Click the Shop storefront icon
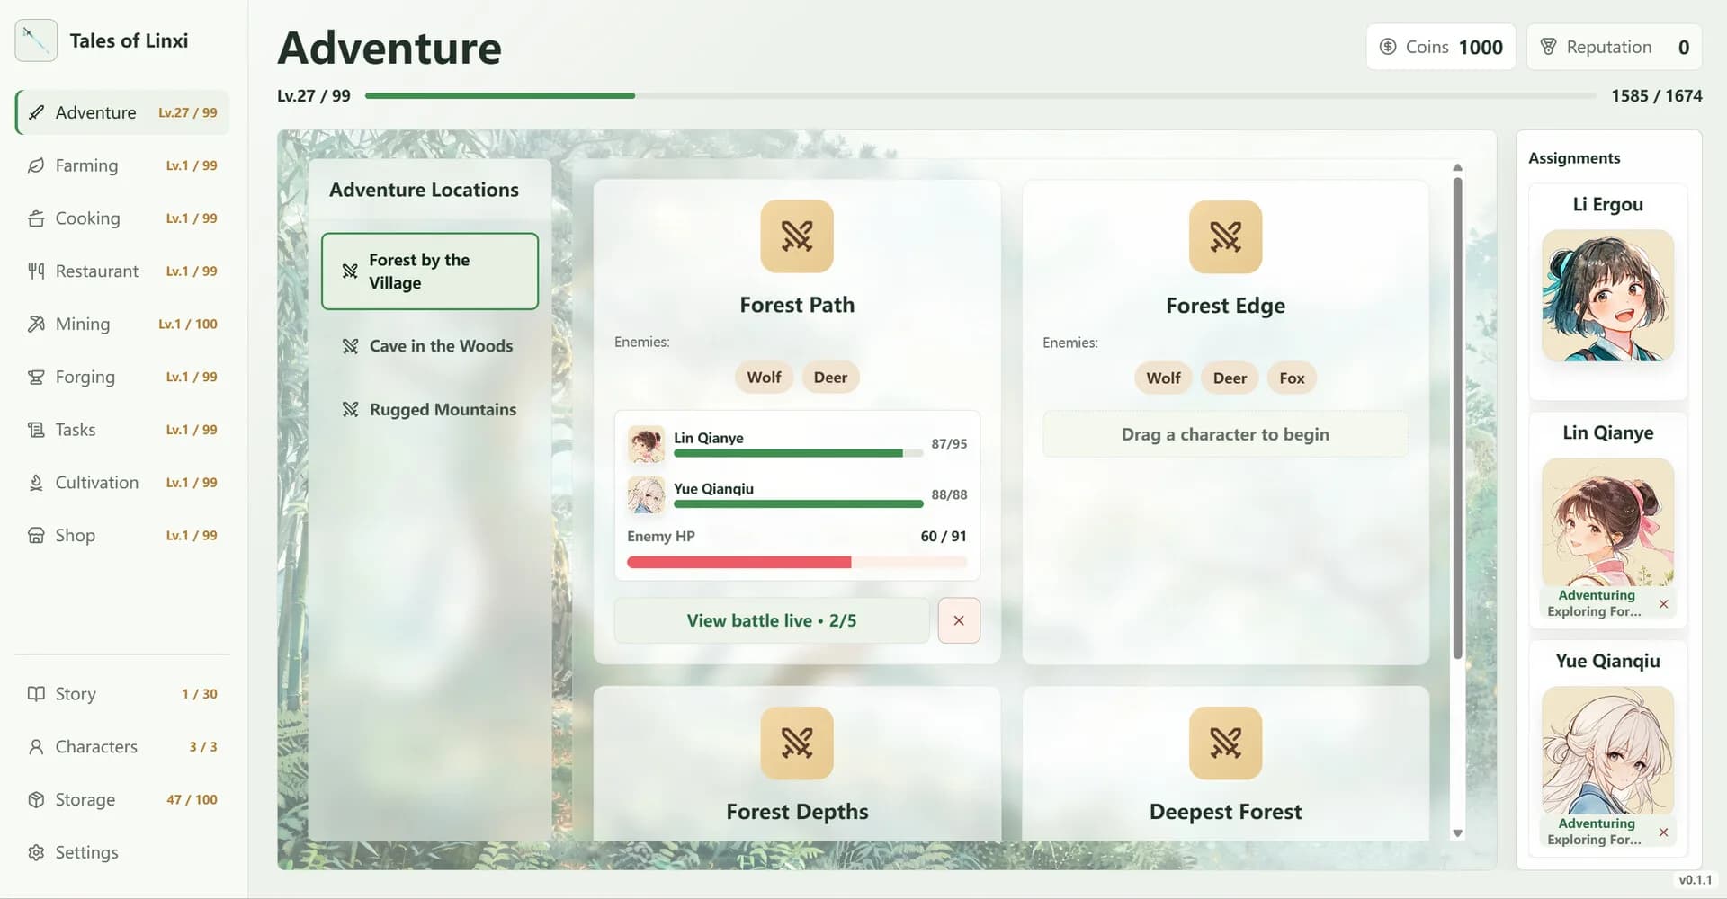The image size is (1727, 899). (x=36, y=536)
